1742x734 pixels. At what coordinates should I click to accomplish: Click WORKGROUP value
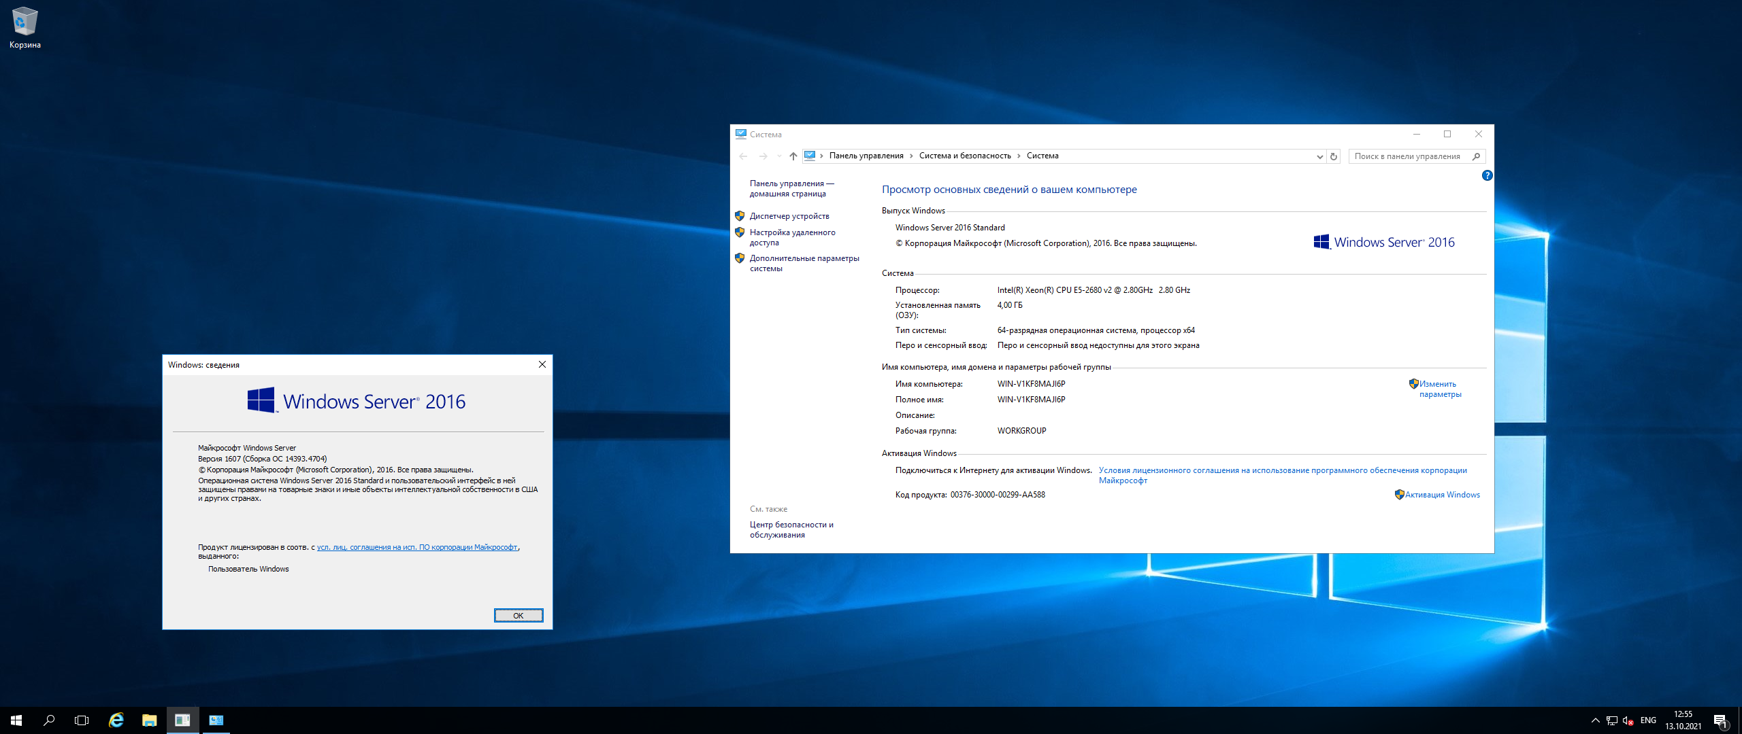pyautogui.click(x=1021, y=431)
